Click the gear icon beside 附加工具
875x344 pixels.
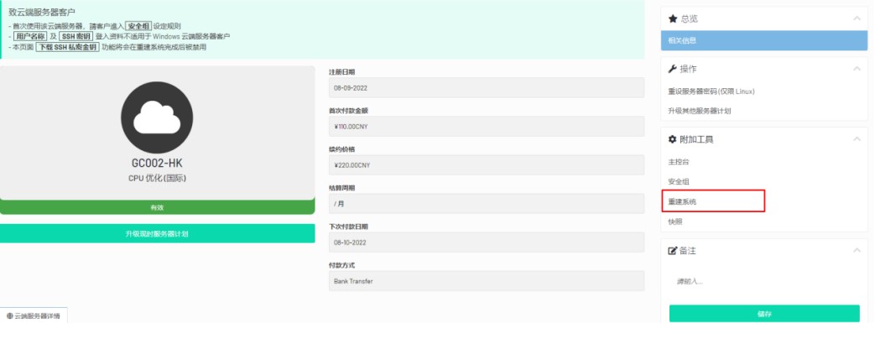[x=673, y=139]
